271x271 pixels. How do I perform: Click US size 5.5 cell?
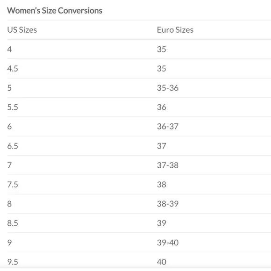(13, 107)
